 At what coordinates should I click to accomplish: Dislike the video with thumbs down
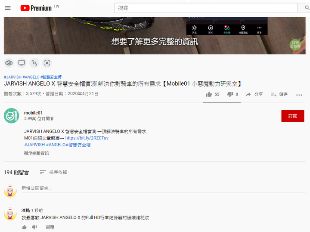232,94
